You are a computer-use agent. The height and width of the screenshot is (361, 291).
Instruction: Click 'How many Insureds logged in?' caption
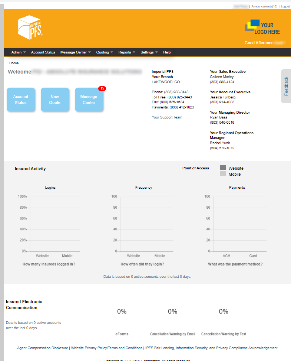(49, 264)
